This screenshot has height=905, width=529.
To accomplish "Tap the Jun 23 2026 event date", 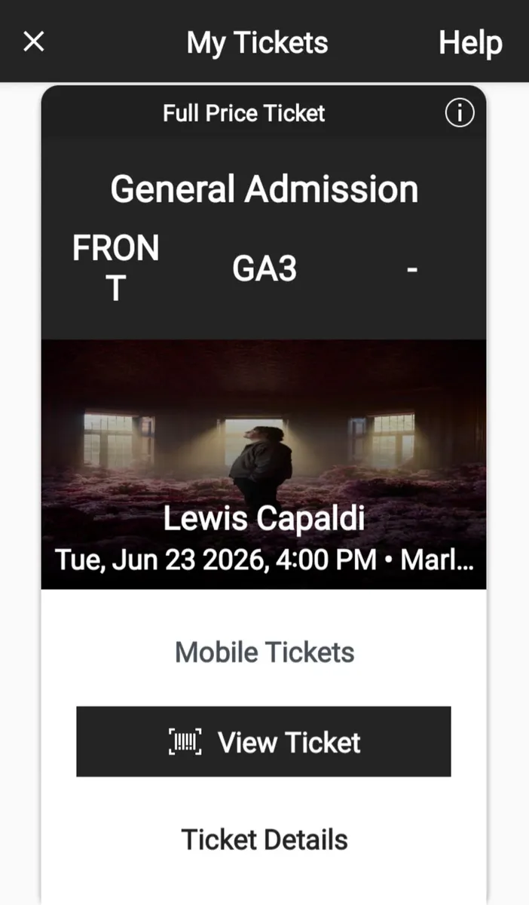I will point(188,559).
